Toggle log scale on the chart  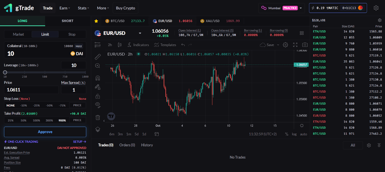click(294, 134)
